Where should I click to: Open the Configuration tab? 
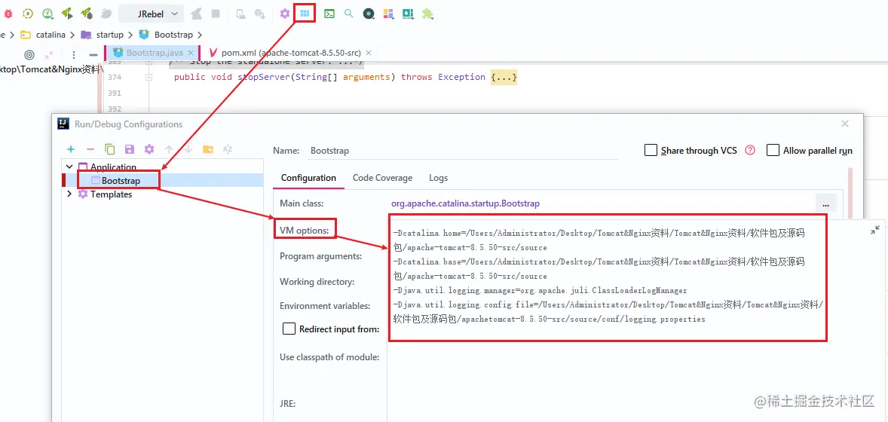click(308, 178)
